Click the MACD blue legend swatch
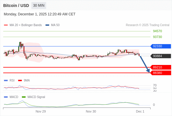172x116 pixels. click(6, 97)
